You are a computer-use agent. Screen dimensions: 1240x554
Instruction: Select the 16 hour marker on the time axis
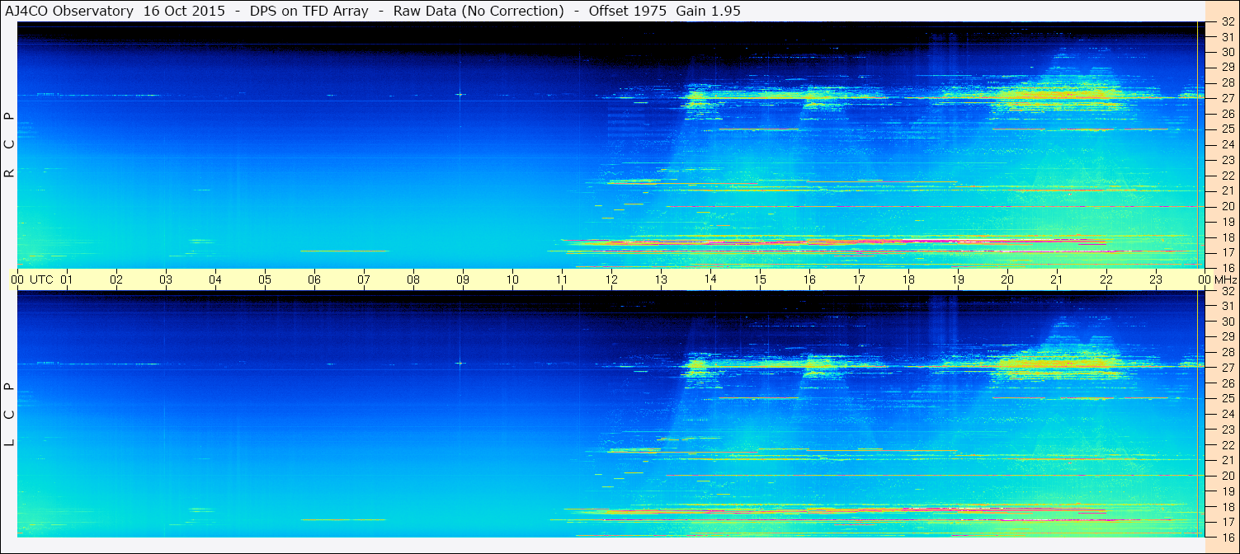809,279
